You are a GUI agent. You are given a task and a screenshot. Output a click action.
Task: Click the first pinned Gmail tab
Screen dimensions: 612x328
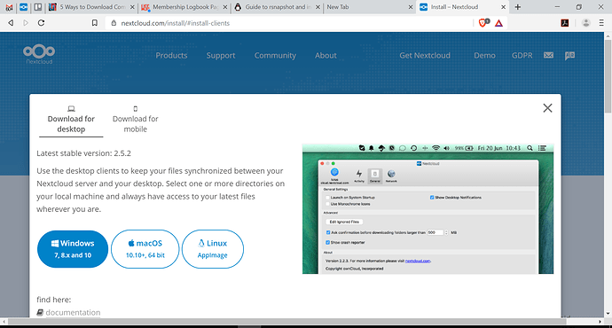pyautogui.click(x=9, y=7)
